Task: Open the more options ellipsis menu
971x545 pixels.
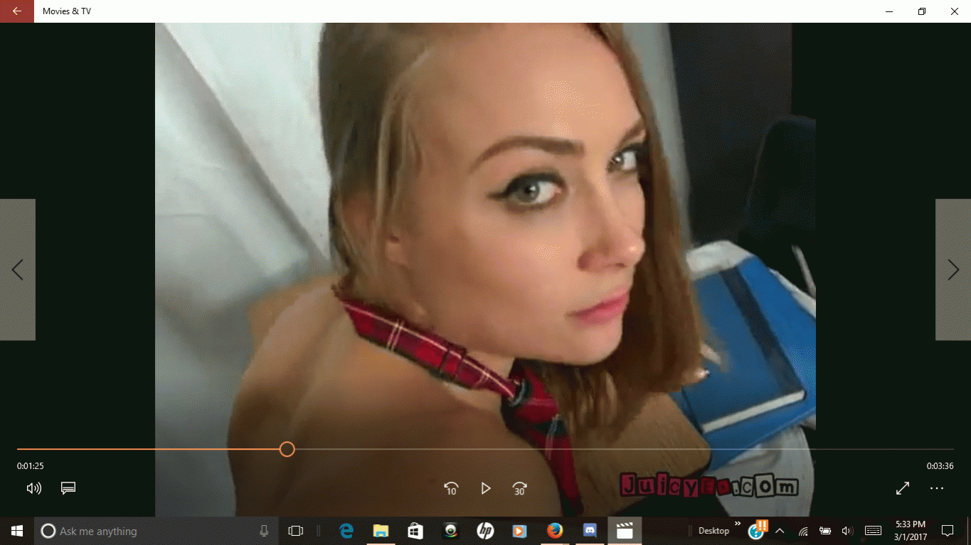Action: click(x=937, y=488)
